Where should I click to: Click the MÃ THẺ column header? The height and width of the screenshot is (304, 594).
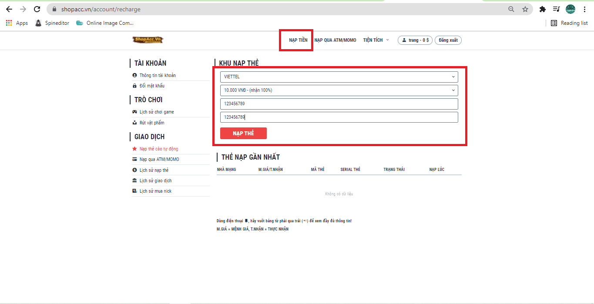[318, 170]
